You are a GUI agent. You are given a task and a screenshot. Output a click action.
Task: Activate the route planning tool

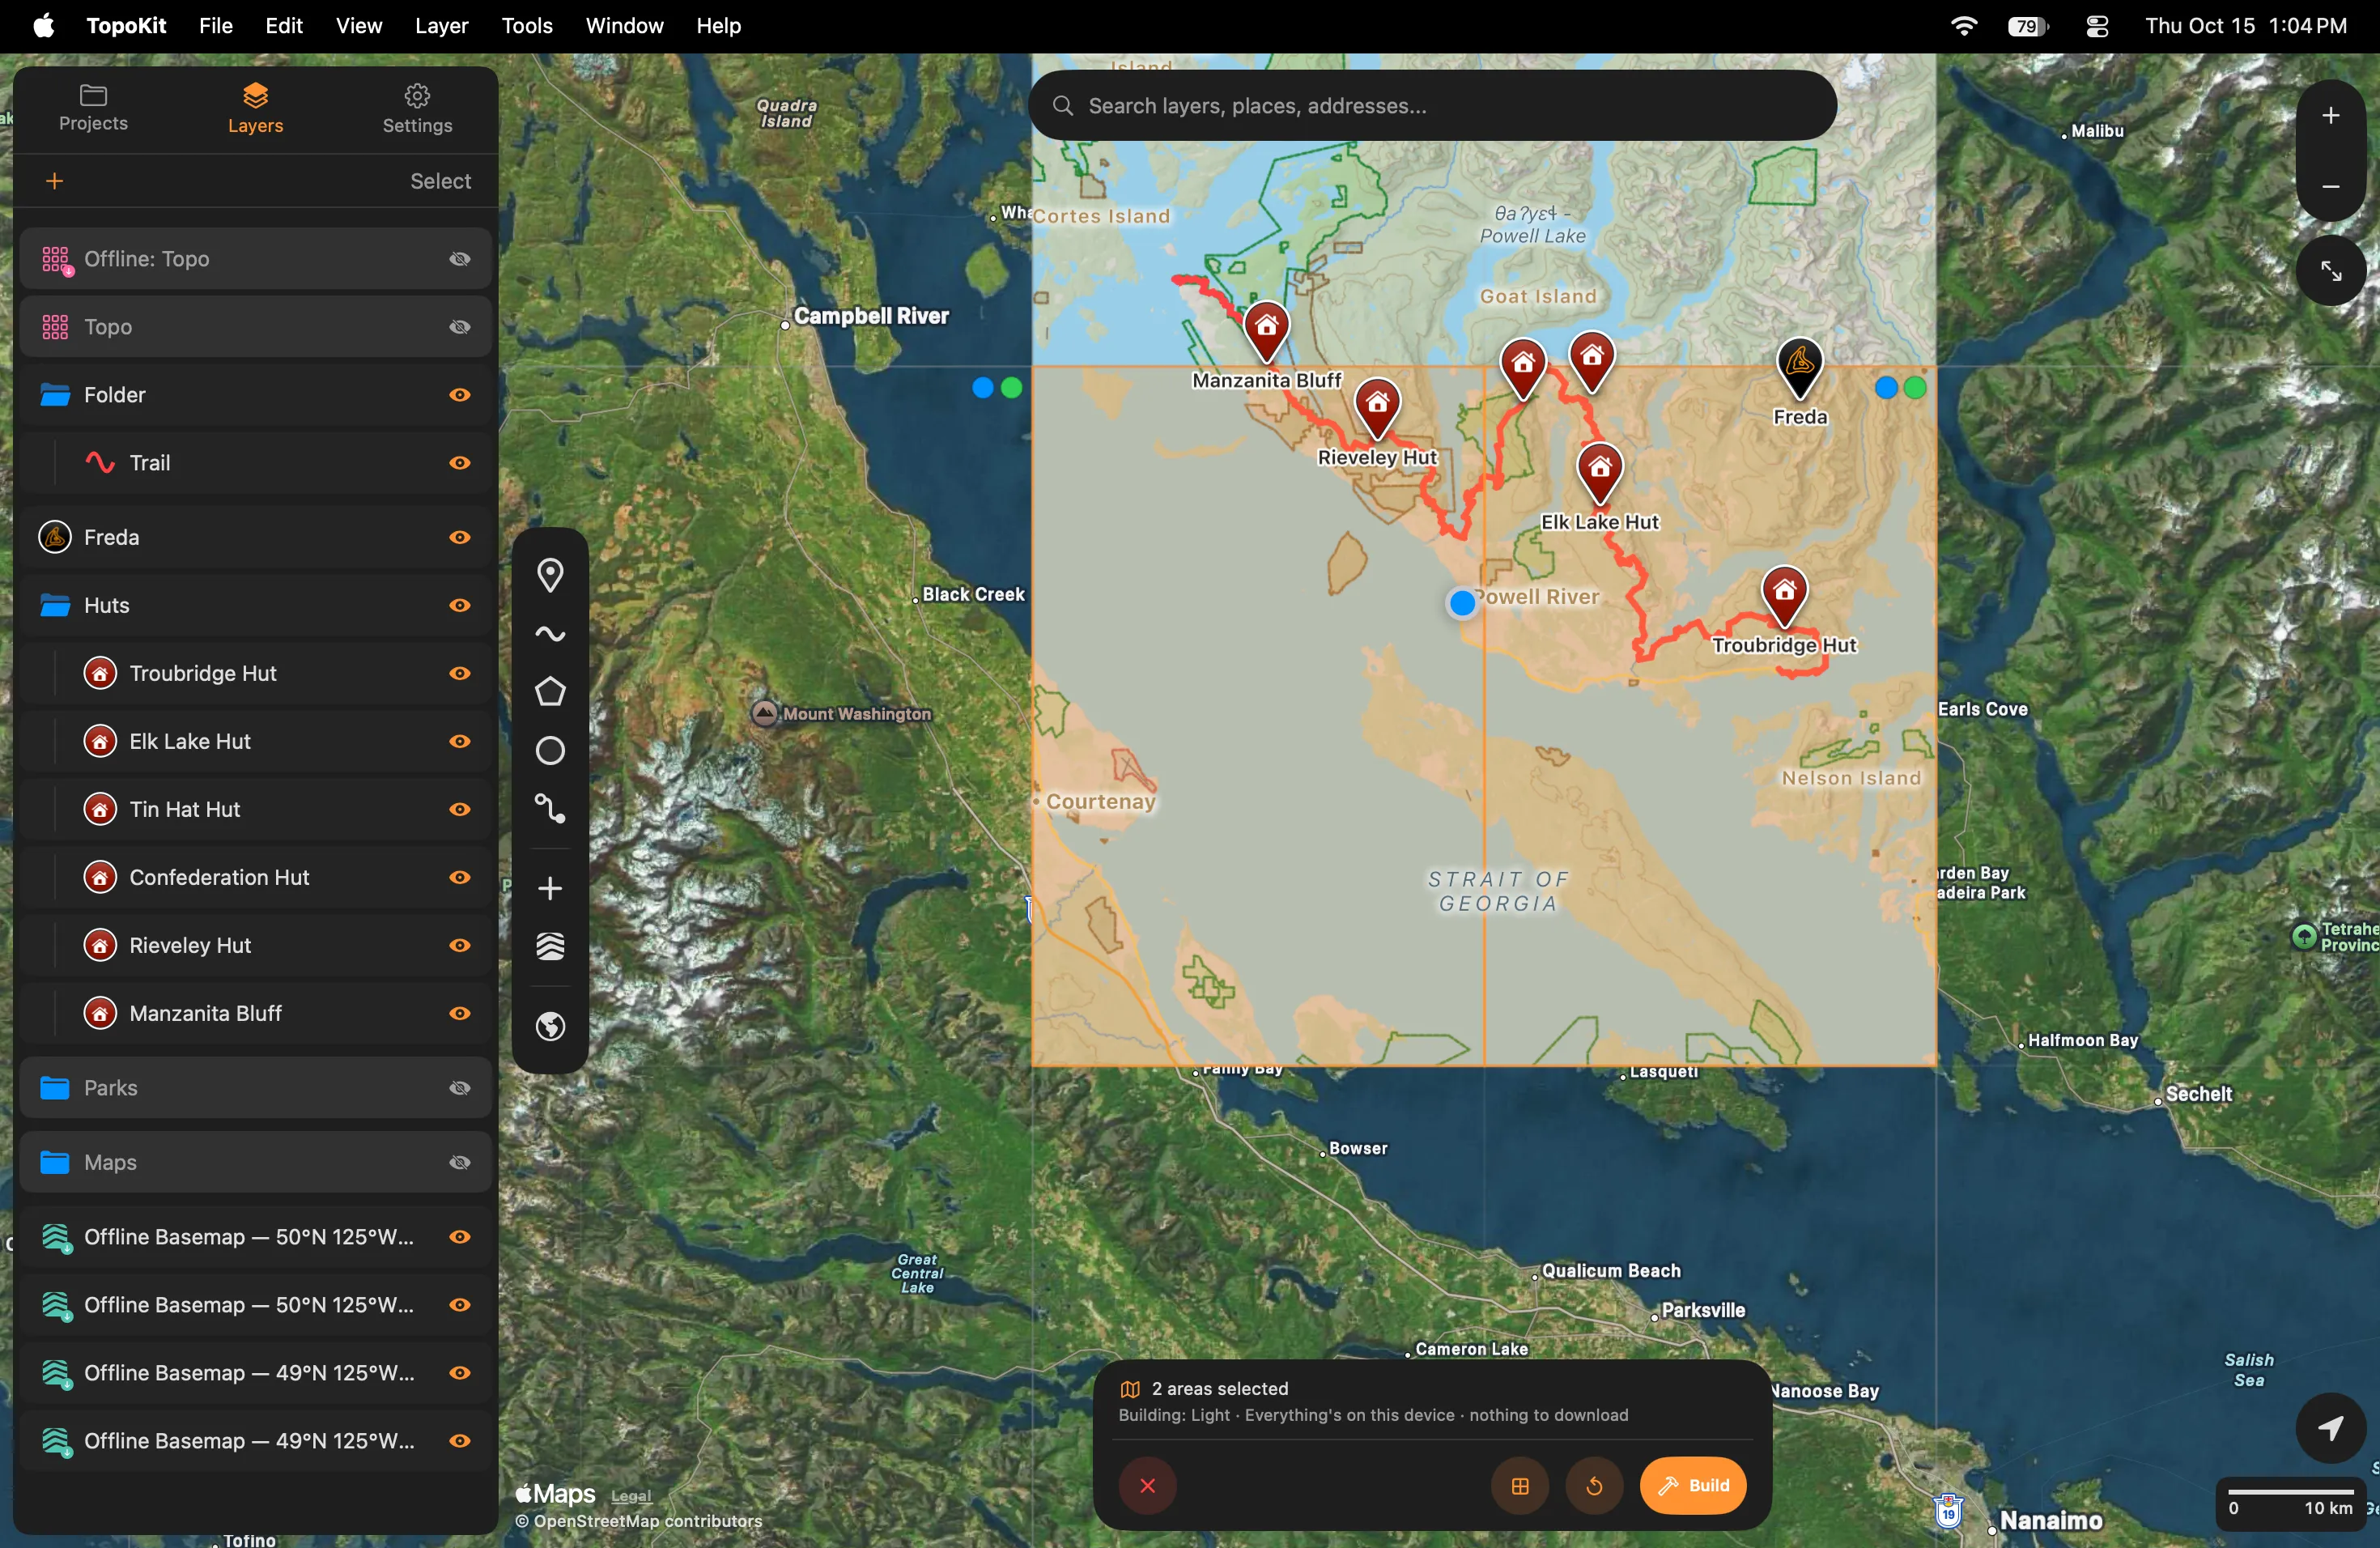(x=550, y=810)
